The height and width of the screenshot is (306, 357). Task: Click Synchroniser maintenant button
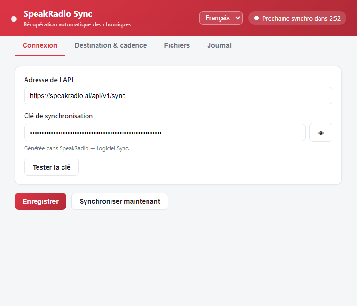point(120,201)
